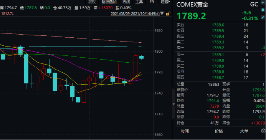Select the 时间 column header

[x=185, y=131]
